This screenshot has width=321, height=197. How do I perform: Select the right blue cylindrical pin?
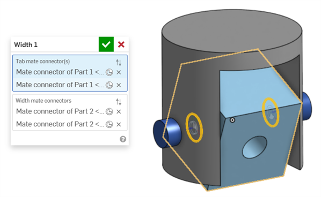click(307, 107)
